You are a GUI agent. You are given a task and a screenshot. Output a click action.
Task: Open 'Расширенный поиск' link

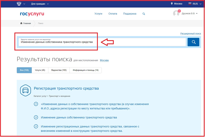click(191, 34)
